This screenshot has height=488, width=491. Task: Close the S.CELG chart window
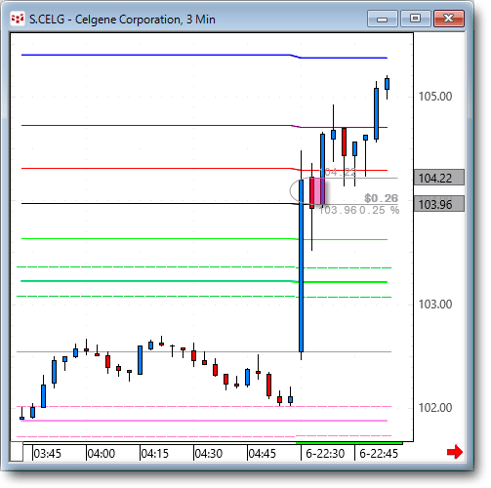coord(449,19)
